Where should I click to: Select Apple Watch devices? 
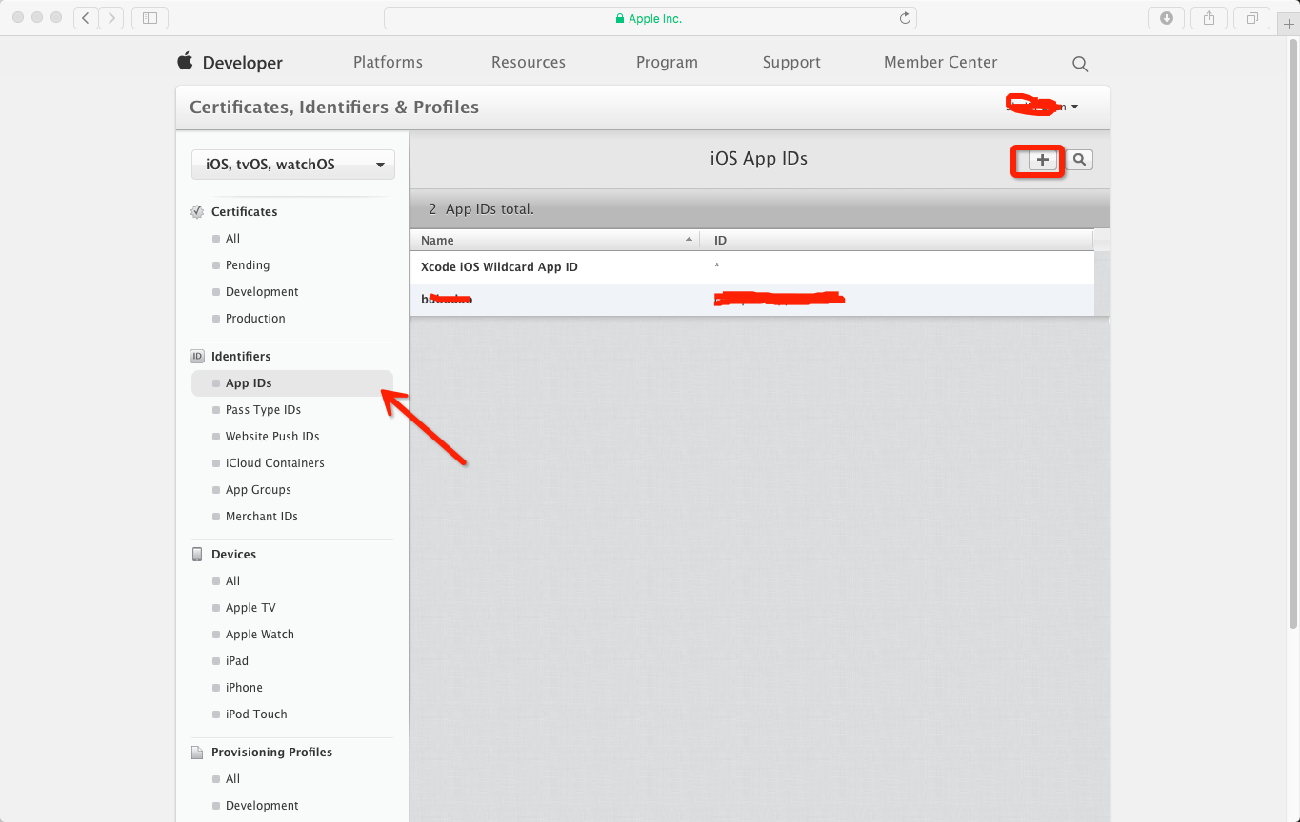coord(260,635)
